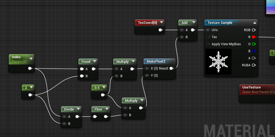
Task: Click the Texture Sample RGBA output pin
Action: pyautogui.click(x=254, y=65)
